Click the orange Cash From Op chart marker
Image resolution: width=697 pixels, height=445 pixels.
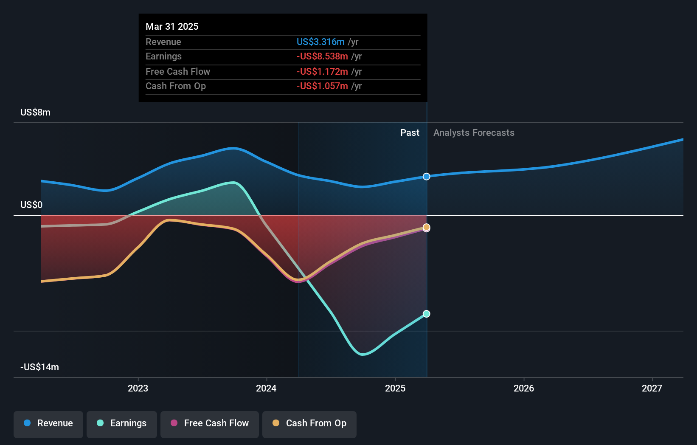coord(426,228)
